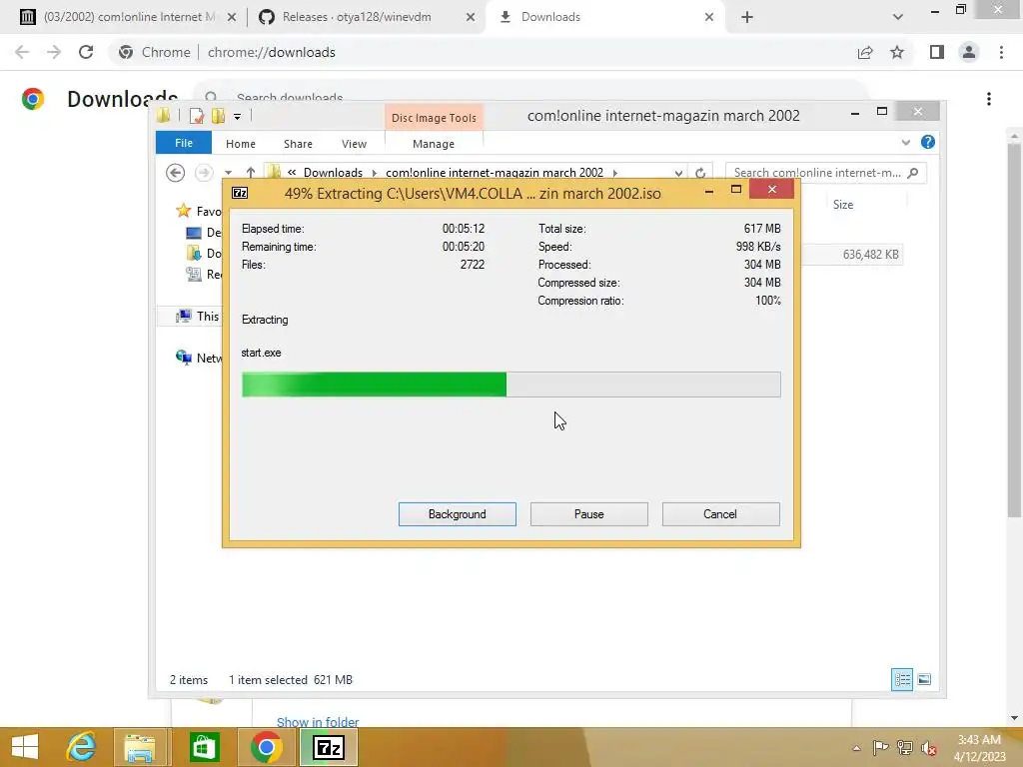Viewport: 1023px width, 767px height.
Task: Switch to large icons view in Explorer
Action: [x=924, y=679]
